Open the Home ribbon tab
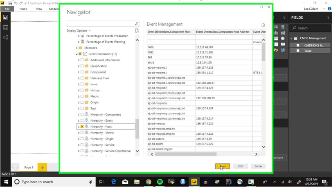 tap(23, 9)
